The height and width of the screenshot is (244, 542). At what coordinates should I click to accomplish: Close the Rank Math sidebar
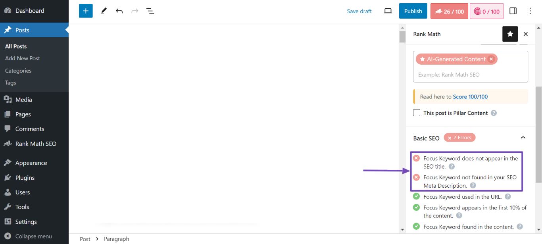pyautogui.click(x=526, y=34)
